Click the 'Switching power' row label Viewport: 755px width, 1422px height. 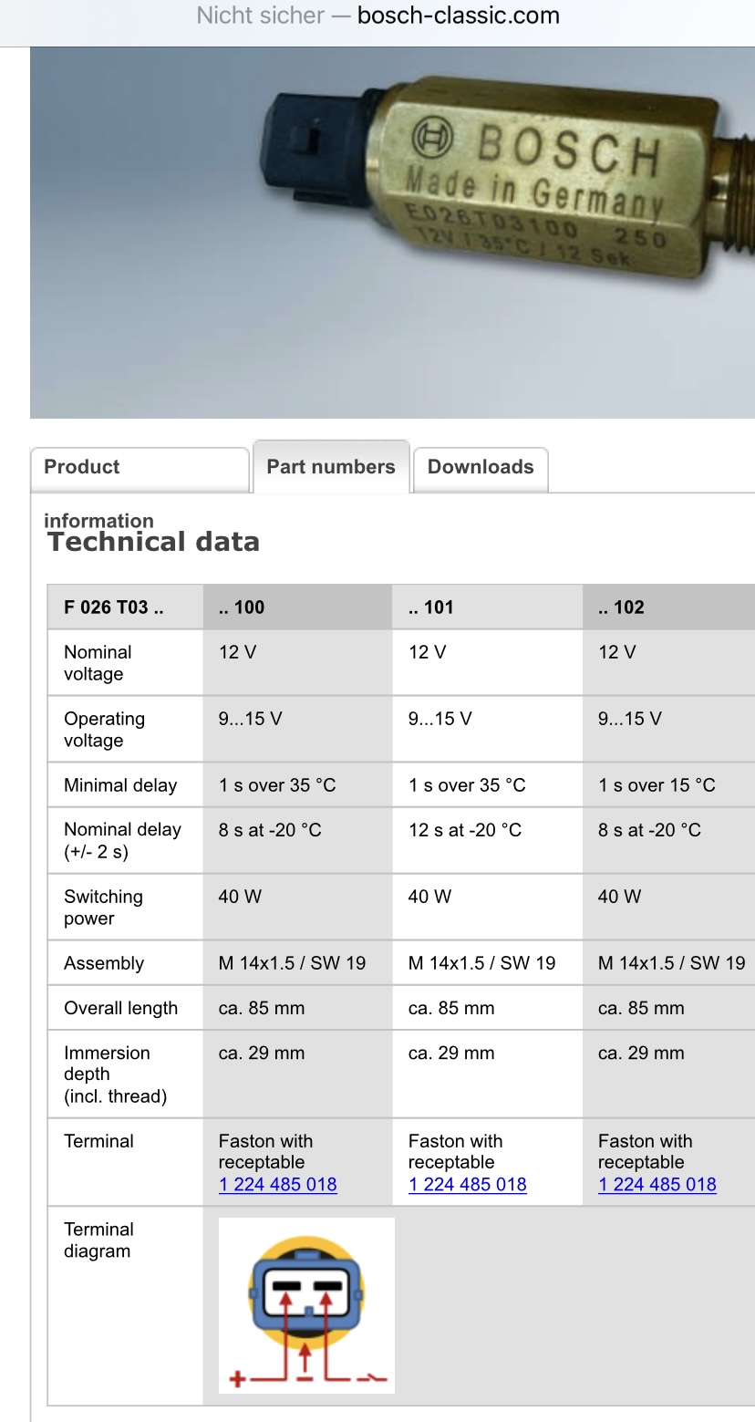103,908
